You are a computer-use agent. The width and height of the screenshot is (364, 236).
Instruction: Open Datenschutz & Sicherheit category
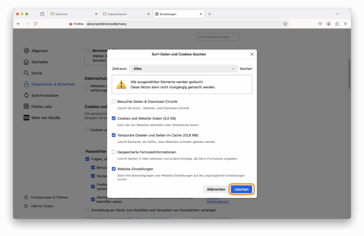pyautogui.click(x=49, y=84)
